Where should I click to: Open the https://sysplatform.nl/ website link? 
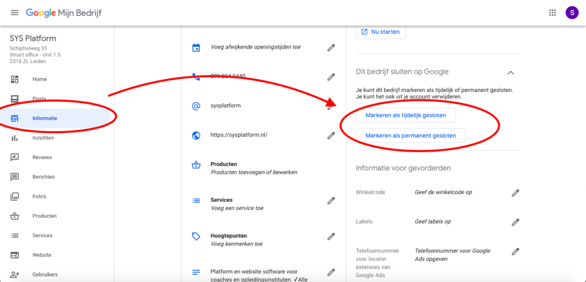(239, 135)
